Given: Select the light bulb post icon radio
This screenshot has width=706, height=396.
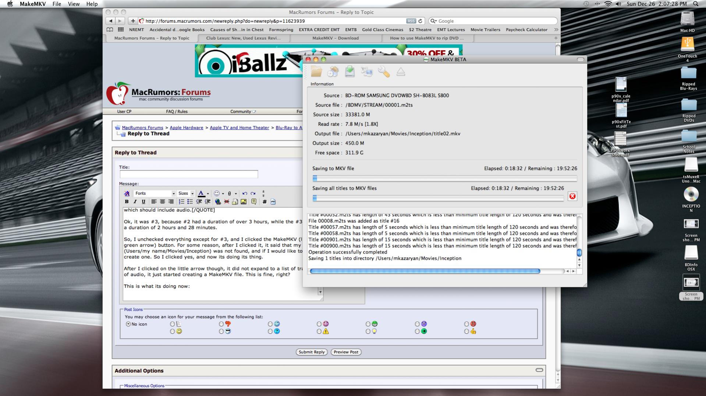Looking at the screenshot, I should pyautogui.click(x=368, y=331).
